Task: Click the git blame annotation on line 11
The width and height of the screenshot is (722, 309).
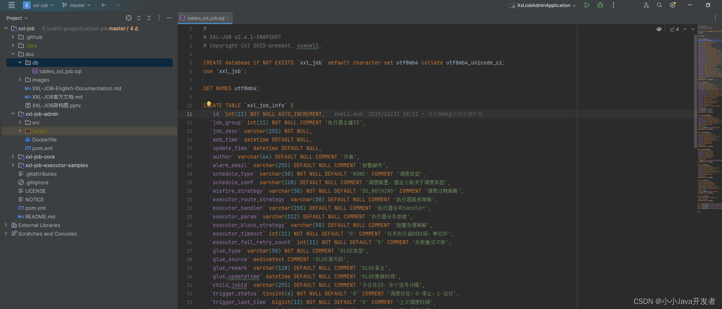Action: pos(408,114)
